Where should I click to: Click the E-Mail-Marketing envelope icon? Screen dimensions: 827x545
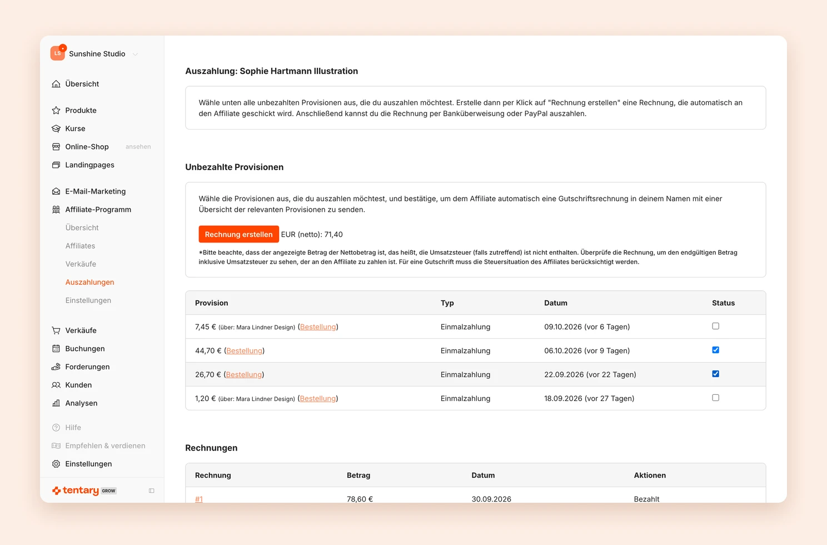[x=56, y=191]
